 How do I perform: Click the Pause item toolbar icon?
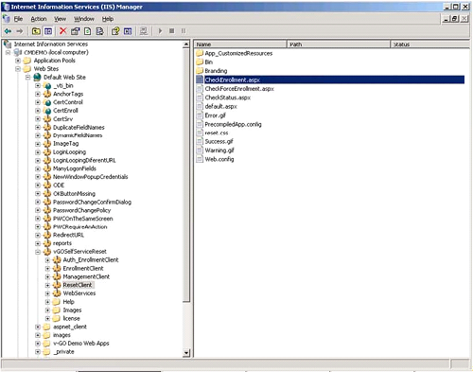[184, 31]
